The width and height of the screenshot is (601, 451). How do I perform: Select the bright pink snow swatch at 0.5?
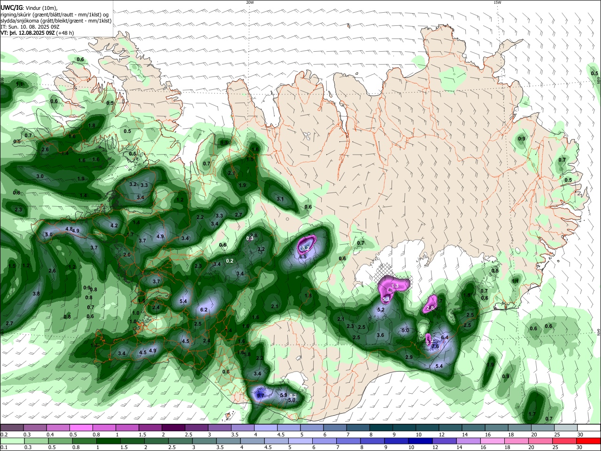pyautogui.click(x=81, y=428)
